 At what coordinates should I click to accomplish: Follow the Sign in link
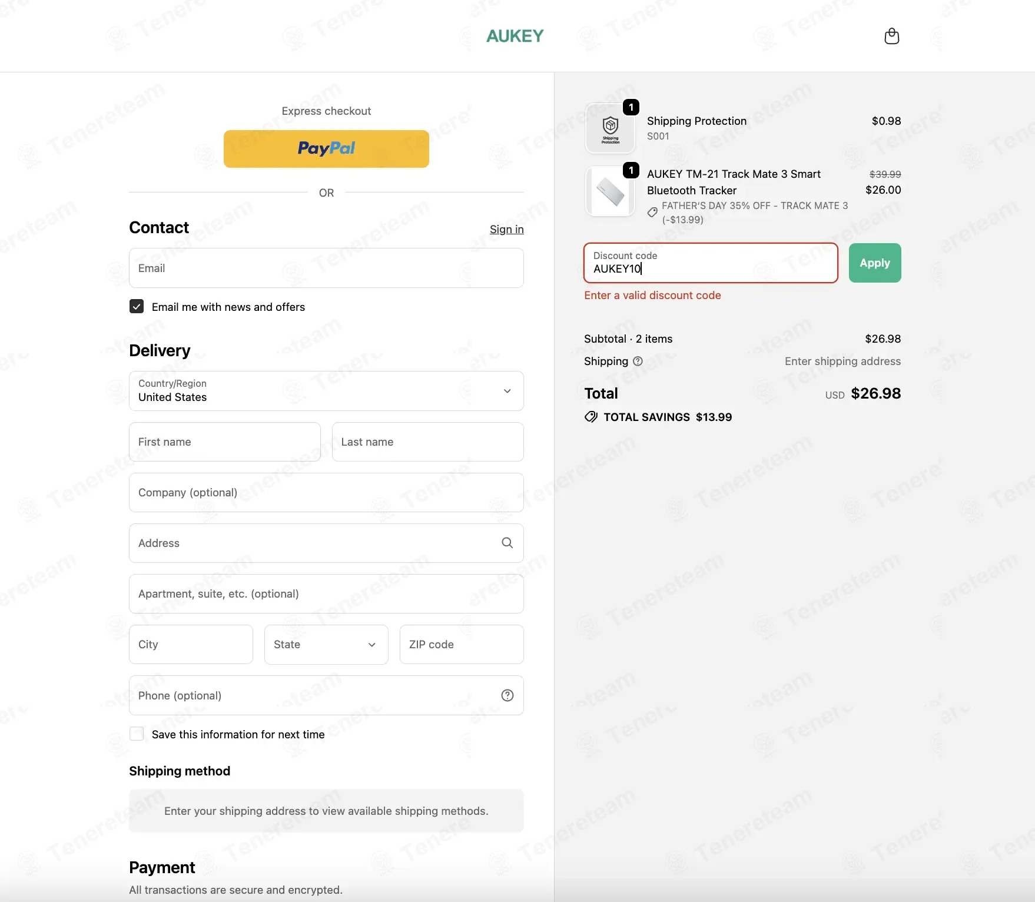[507, 229]
